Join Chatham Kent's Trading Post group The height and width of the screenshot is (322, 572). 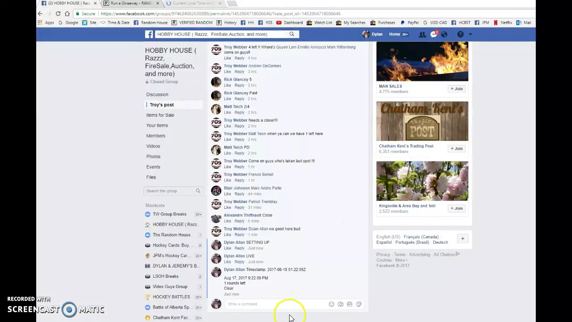click(x=457, y=148)
